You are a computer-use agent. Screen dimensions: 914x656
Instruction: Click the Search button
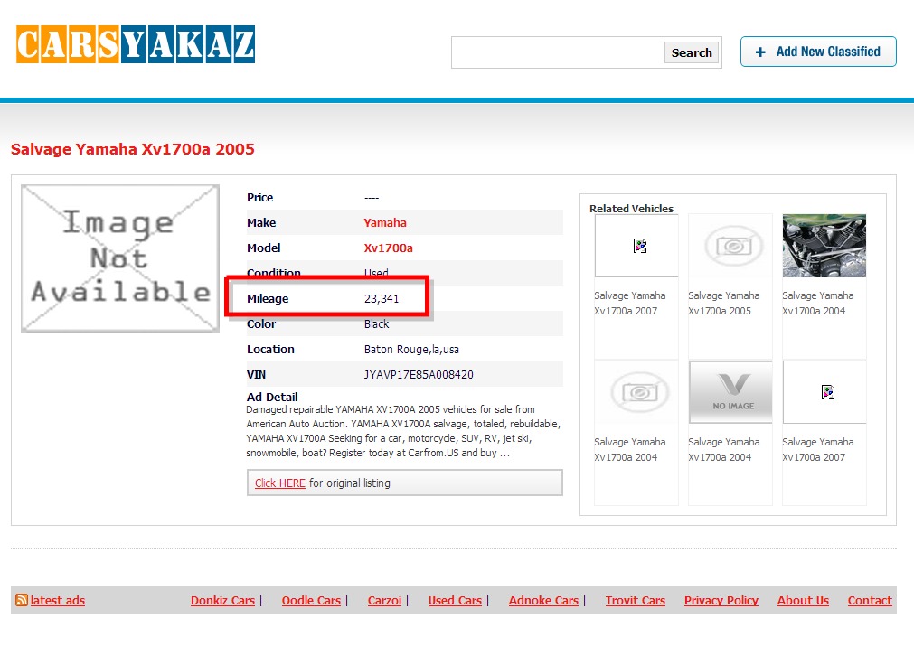pyautogui.click(x=692, y=52)
